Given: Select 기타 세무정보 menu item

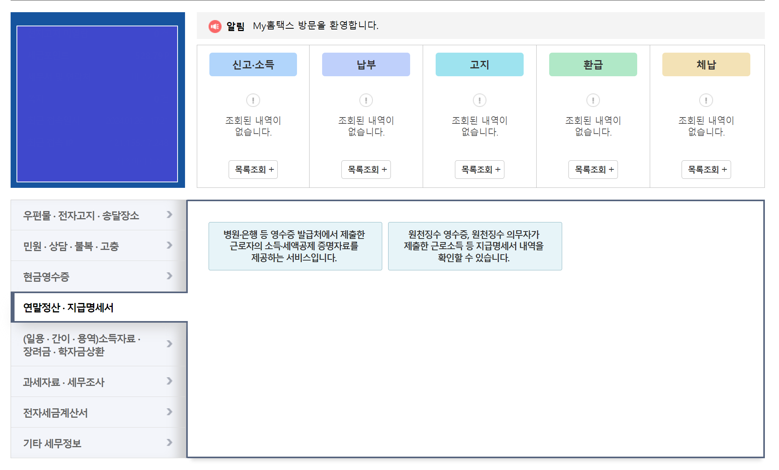Looking at the screenshot, I should coord(98,443).
